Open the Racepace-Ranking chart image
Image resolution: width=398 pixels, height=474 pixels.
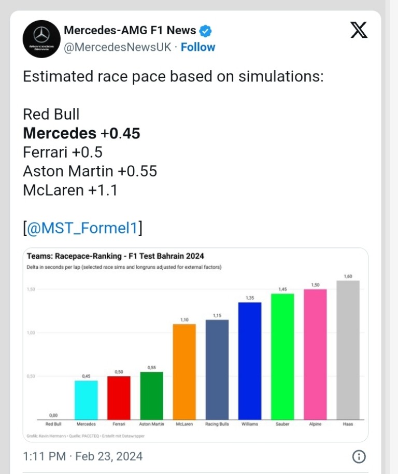point(195,345)
